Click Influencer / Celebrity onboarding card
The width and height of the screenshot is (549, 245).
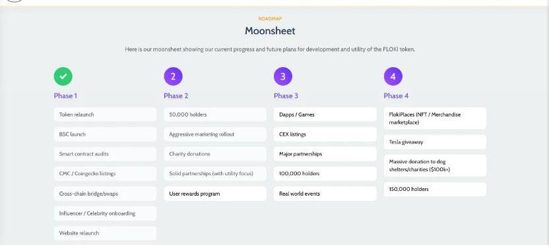(x=105, y=213)
